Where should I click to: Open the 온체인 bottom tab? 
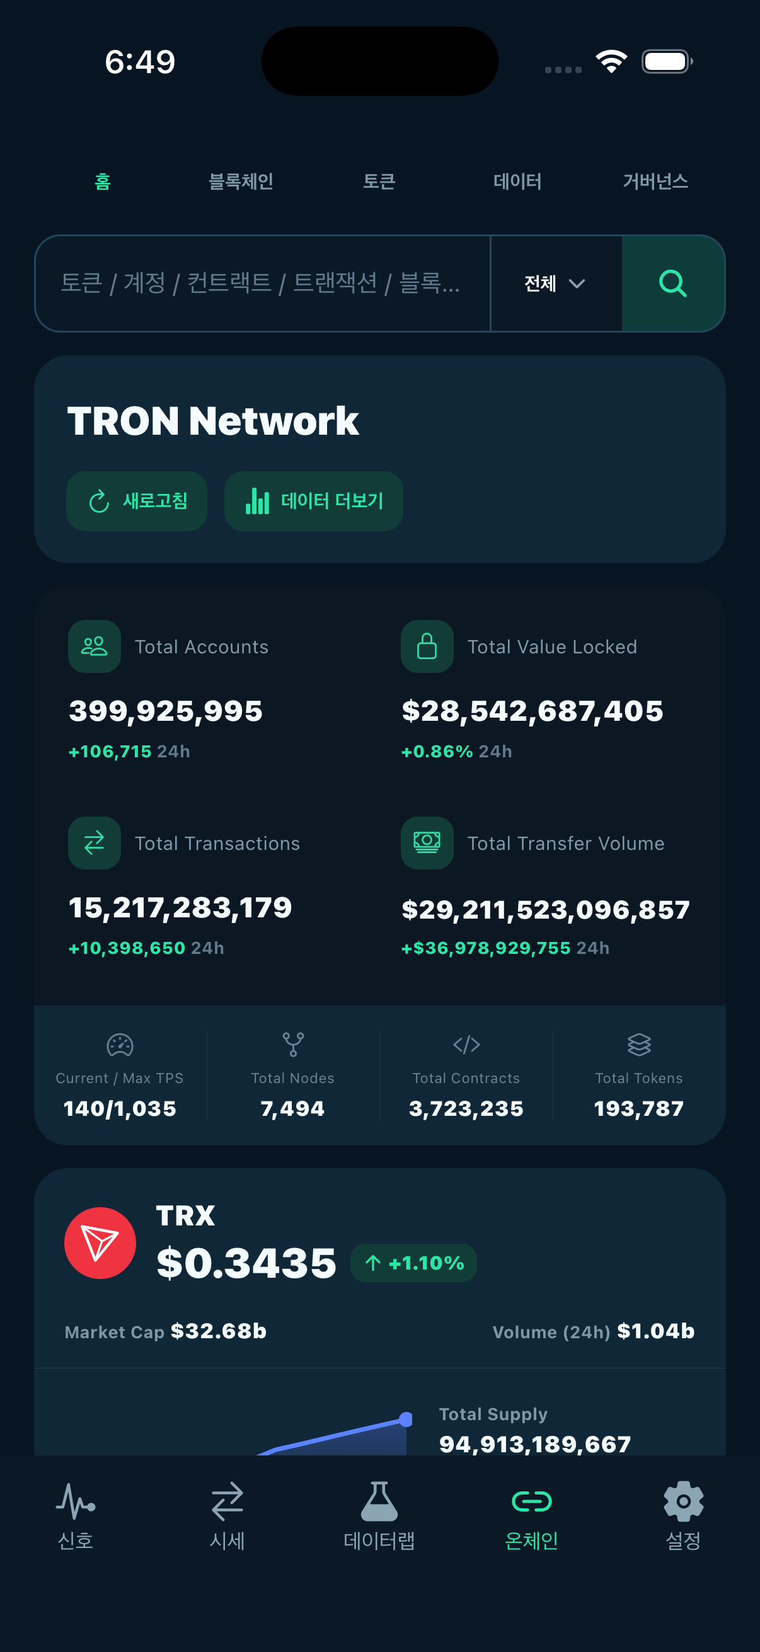point(532,1516)
